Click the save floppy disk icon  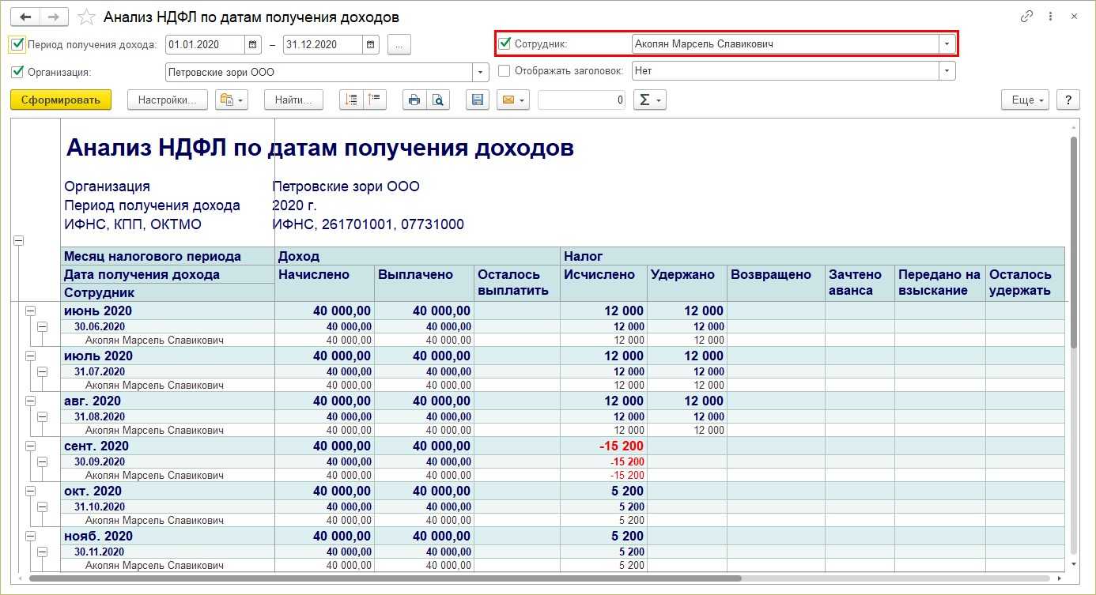(x=477, y=100)
